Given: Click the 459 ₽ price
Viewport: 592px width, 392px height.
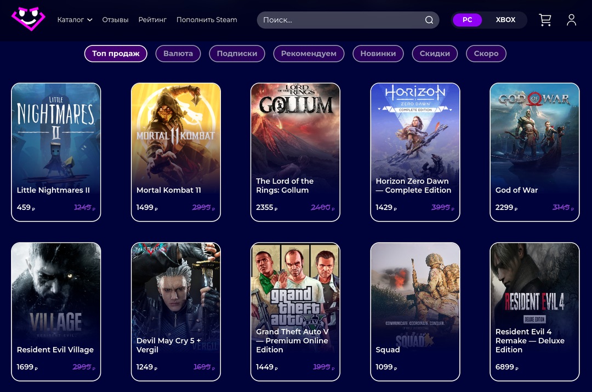Looking at the screenshot, I should [x=26, y=207].
